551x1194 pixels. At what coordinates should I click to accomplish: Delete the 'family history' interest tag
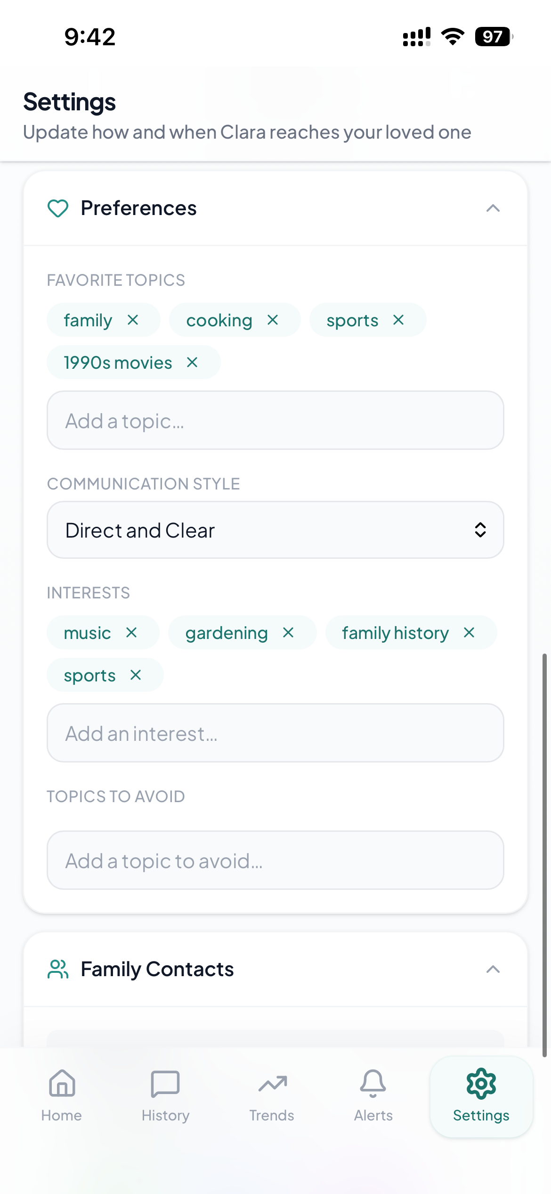469,633
